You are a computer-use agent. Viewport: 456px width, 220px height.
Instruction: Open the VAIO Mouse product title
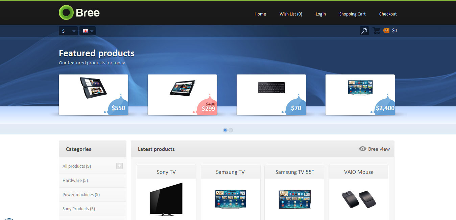[x=359, y=172]
